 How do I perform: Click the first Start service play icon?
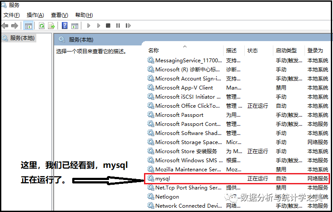(x=89, y=26)
